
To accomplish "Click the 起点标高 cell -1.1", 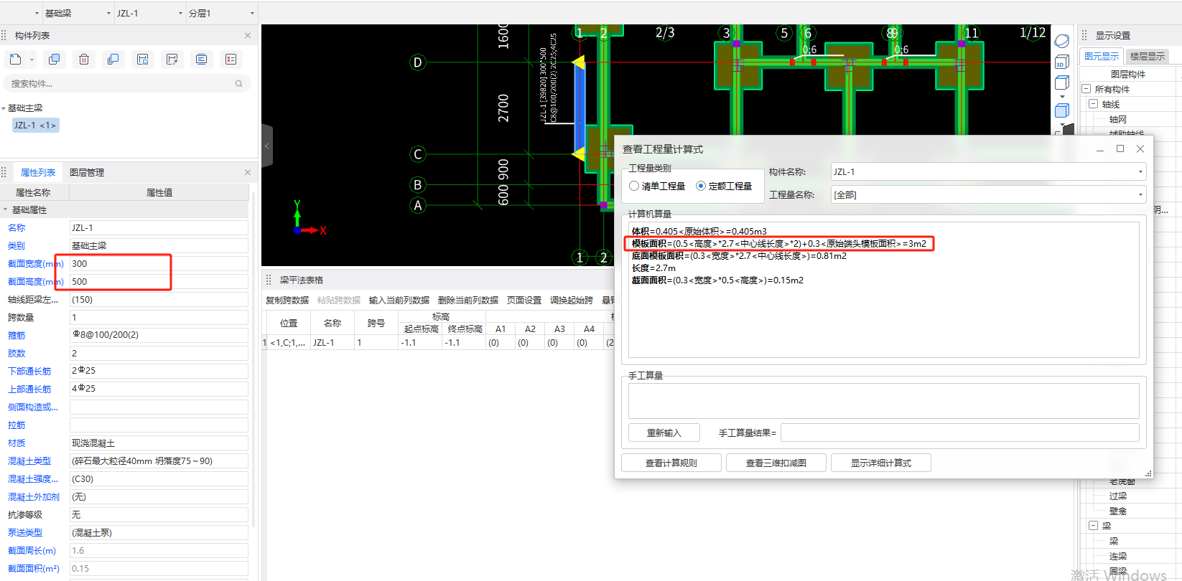I will (x=420, y=343).
